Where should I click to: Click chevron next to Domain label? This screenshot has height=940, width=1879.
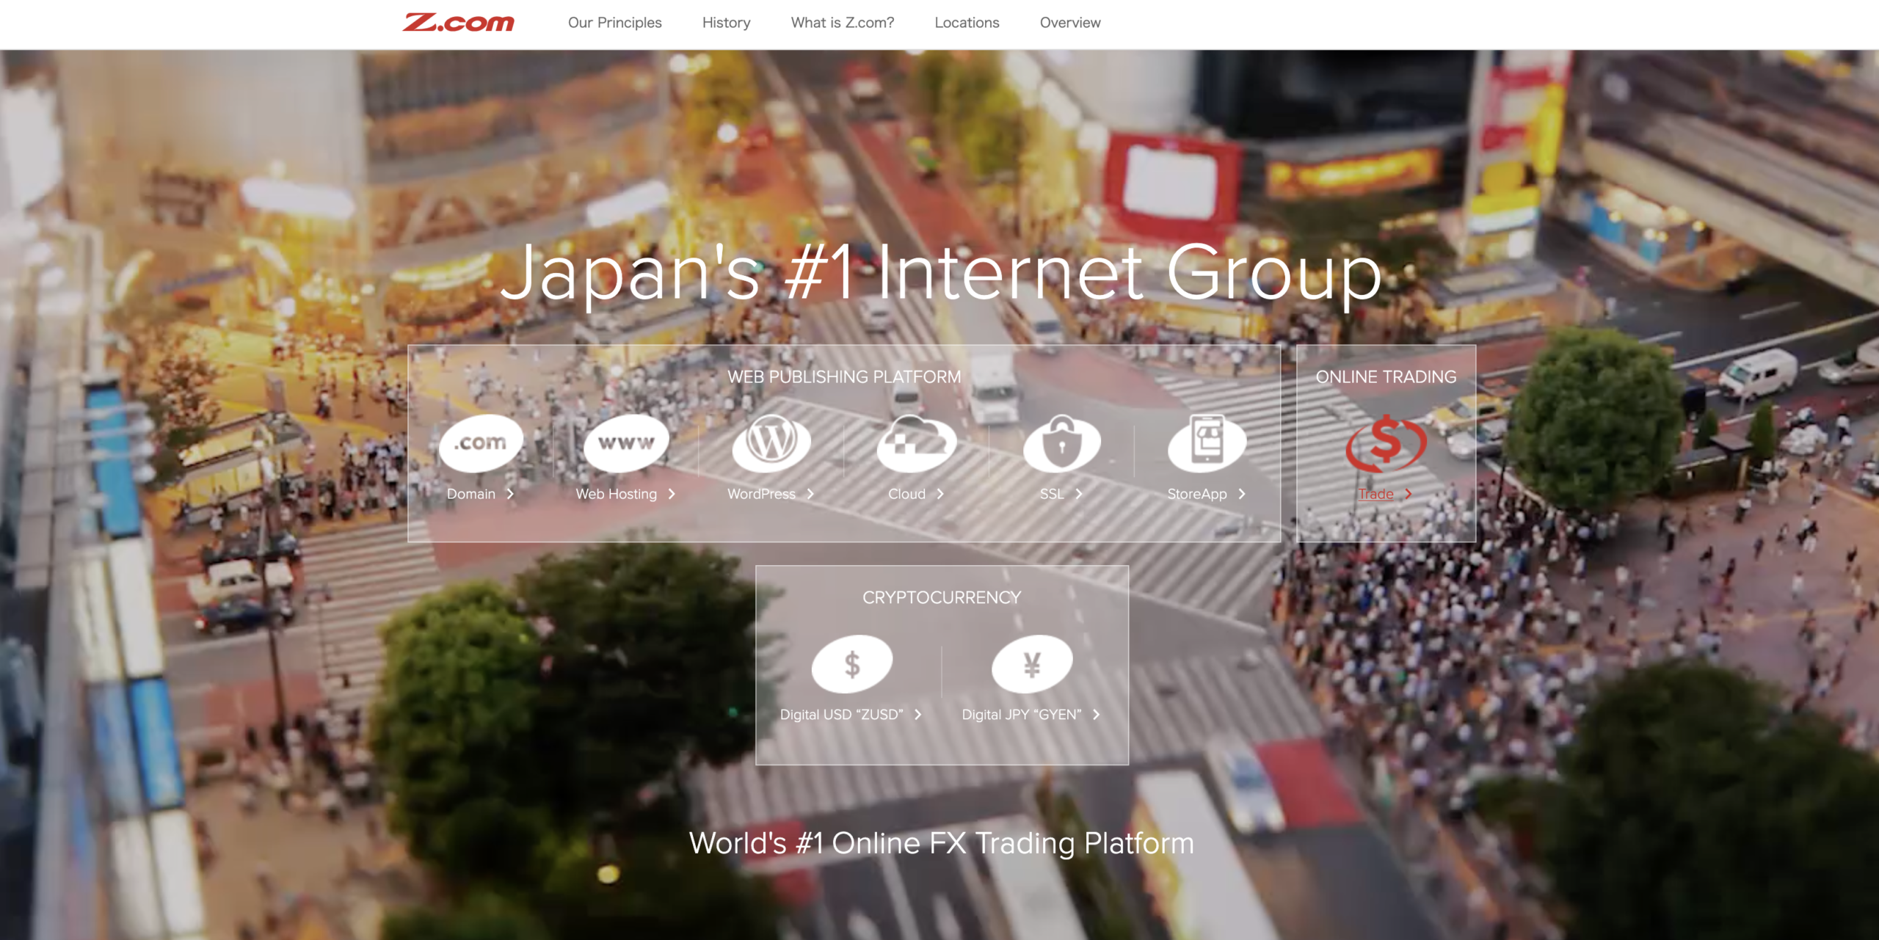(510, 494)
